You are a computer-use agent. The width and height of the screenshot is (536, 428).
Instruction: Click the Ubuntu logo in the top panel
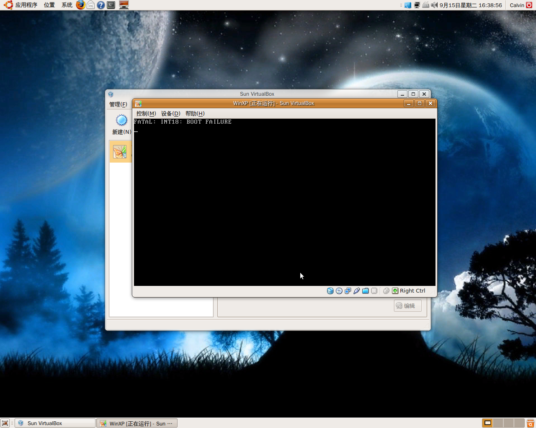(x=8, y=5)
